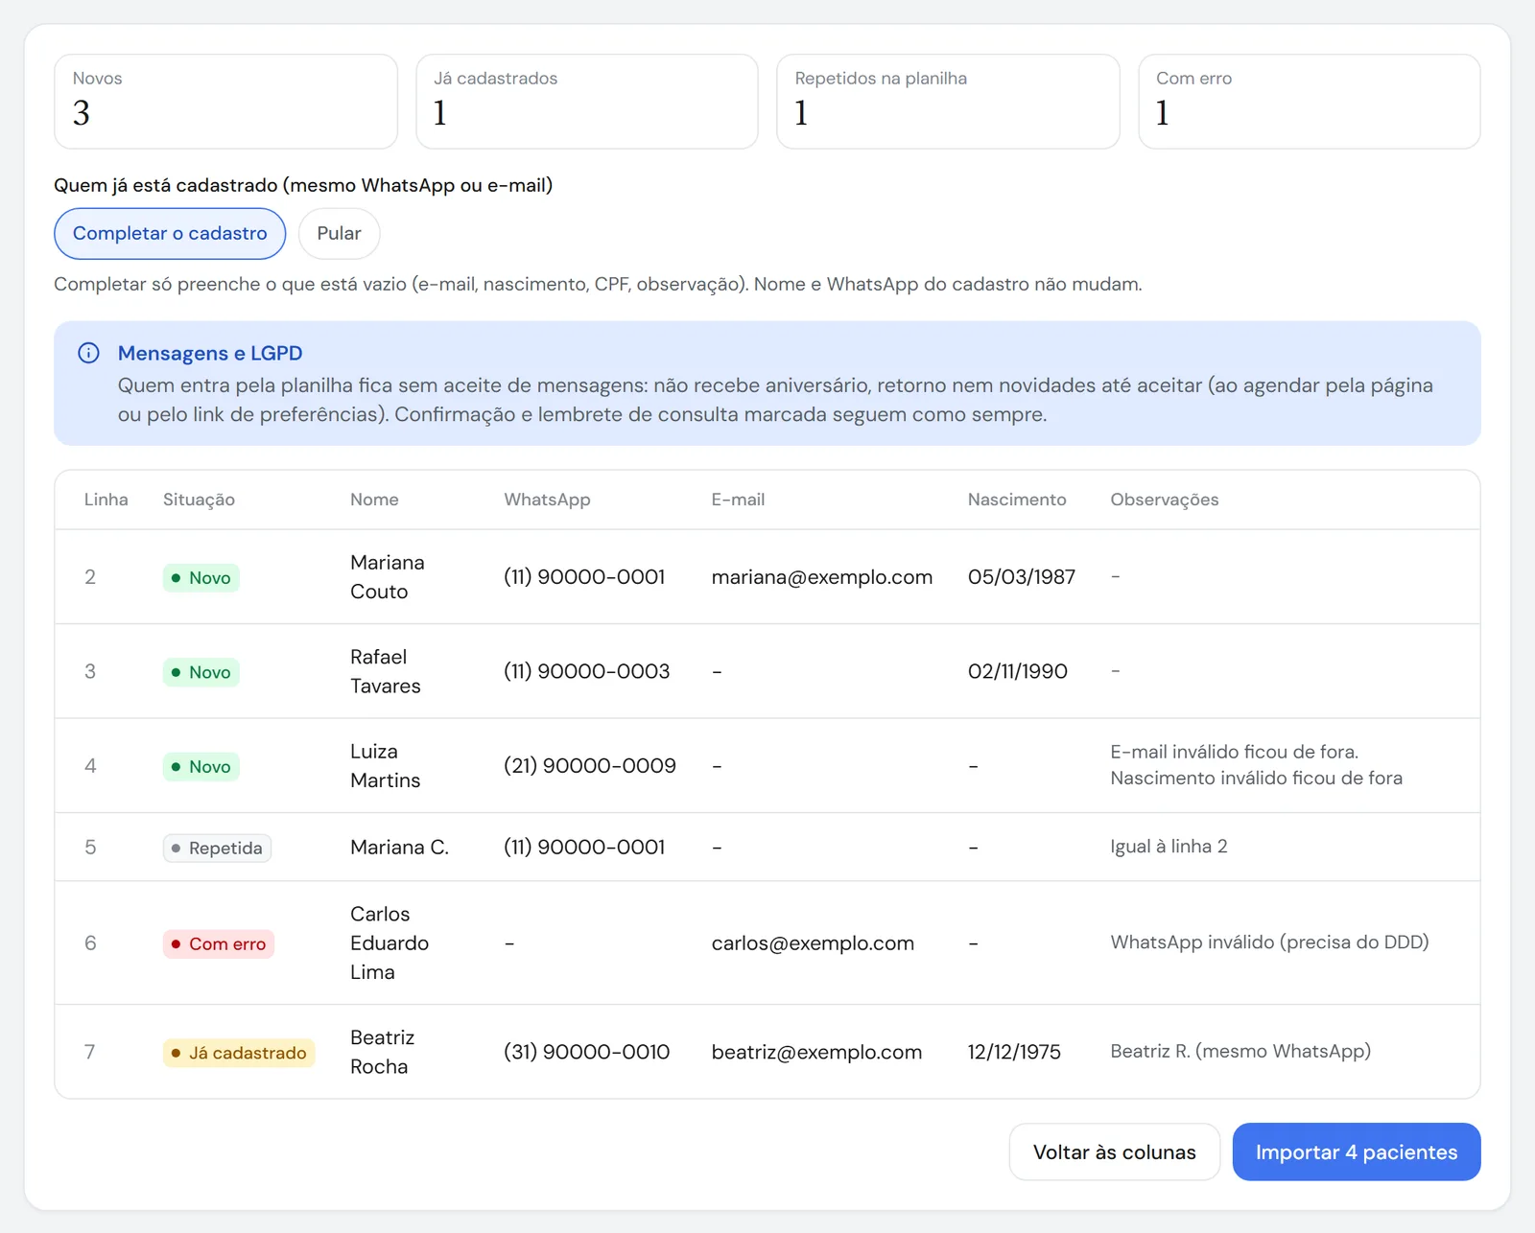Image resolution: width=1535 pixels, height=1233 pixels.
Task: Click phone (11) 90000-0003
Action: (587, 671)
